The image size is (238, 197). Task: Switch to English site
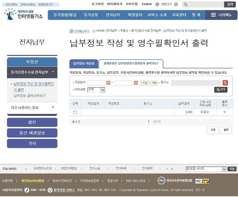coord(147,4)
